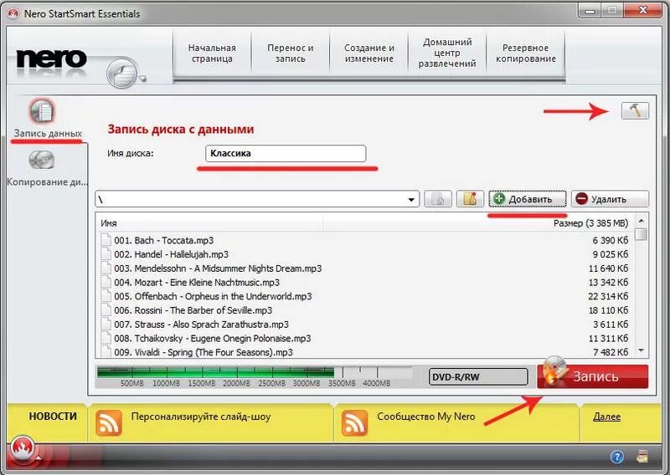
Task: Click the RSS icon beside Сообщество My Nero
Action: (354, 423)
